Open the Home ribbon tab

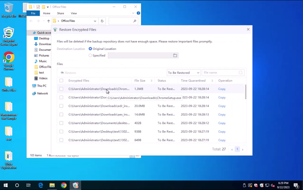tap(47, 14)
